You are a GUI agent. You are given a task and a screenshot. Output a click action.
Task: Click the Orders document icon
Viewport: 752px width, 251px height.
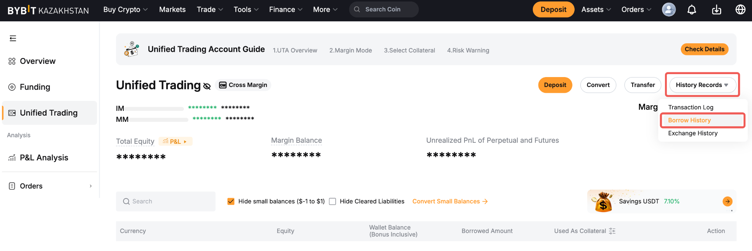[x=12, y=186]
